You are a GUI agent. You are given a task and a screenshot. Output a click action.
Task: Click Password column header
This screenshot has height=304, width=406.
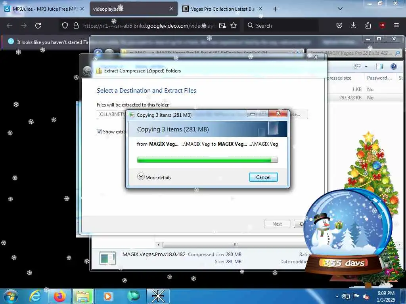click(379, 78)
